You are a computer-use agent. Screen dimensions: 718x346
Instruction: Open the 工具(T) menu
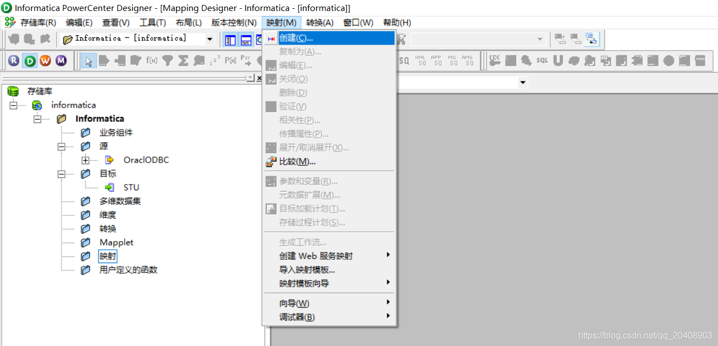[153, 23]
